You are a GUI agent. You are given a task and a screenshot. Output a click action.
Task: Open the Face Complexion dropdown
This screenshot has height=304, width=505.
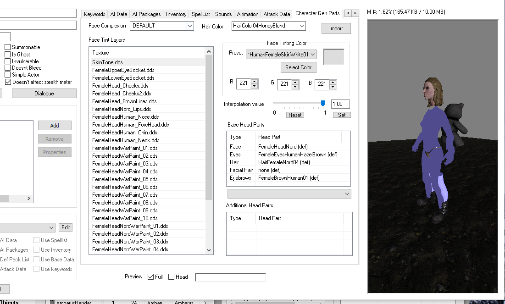point(161,26)
